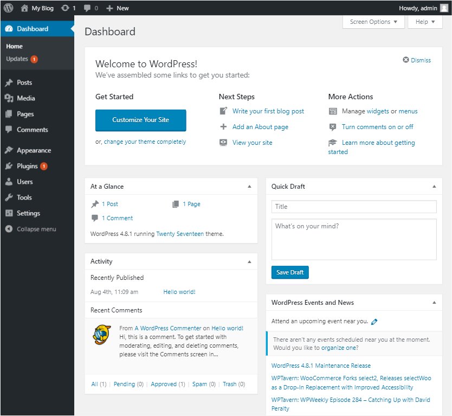Click the WordPress logo in admin bar

8,8
